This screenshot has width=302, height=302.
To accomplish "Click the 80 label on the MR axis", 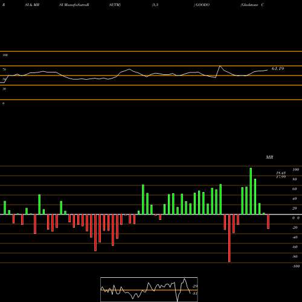I will (295, 179).
